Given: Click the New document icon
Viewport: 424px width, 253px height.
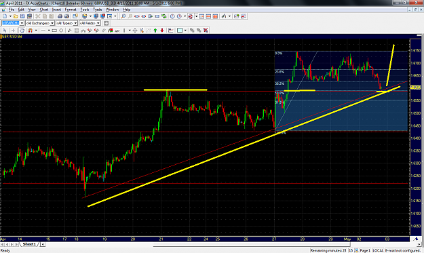Looking at the screenshot, I should (5, 16).
